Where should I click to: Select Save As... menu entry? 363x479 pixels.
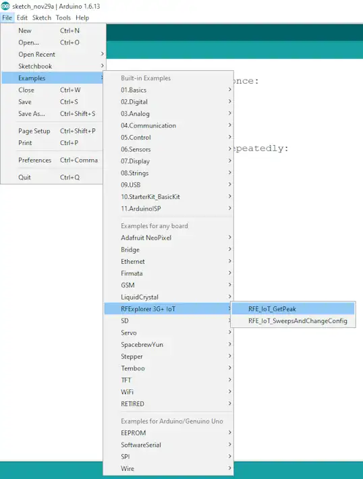point(53,113)
